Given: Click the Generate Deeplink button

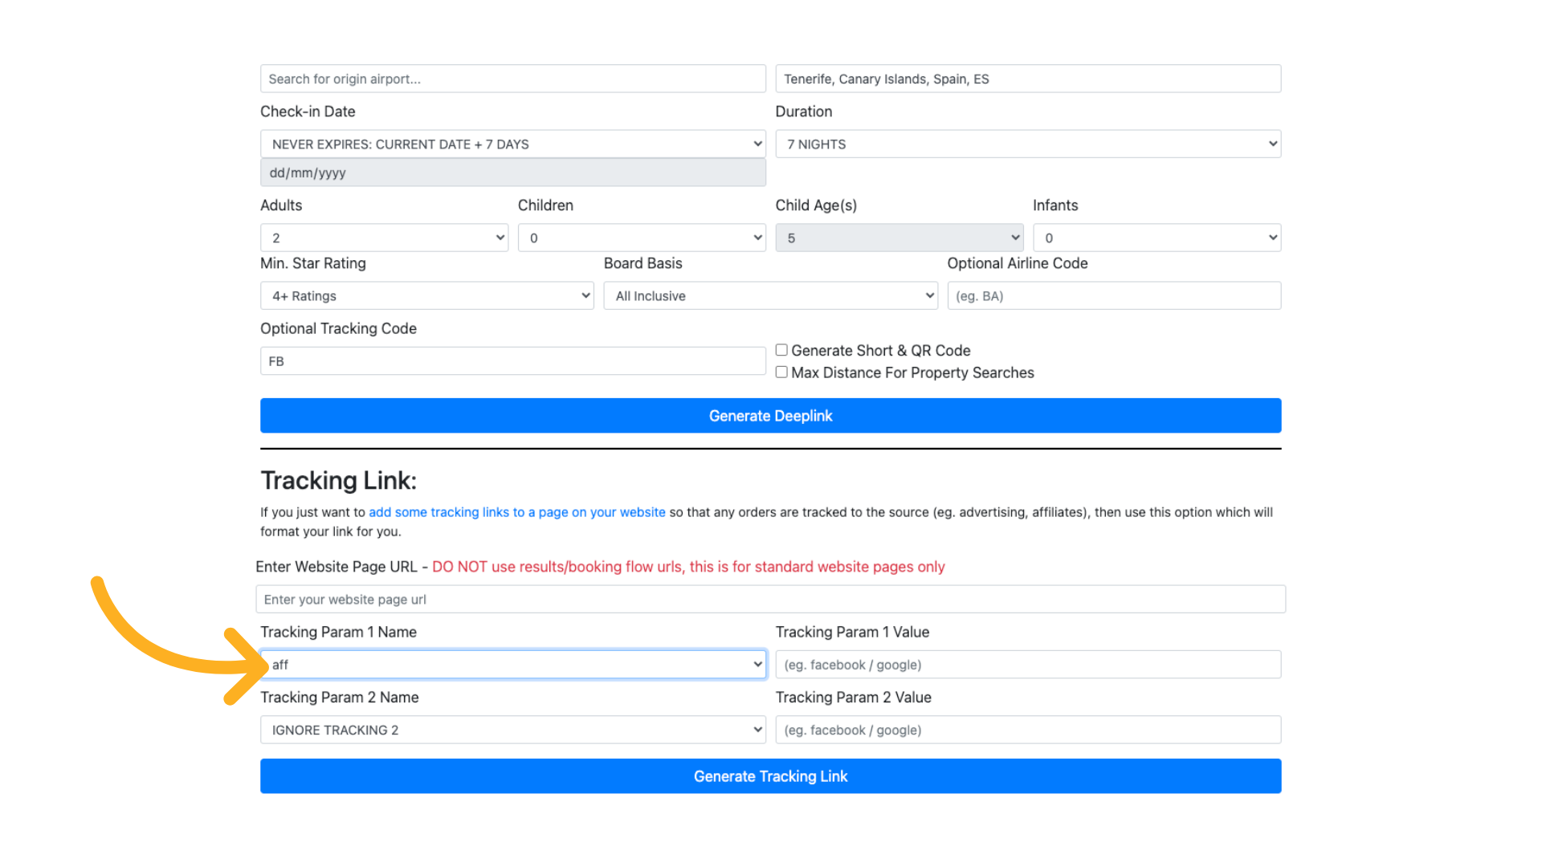Looking at the screenshot, I should pyautogui.click(x=770, y=416).
